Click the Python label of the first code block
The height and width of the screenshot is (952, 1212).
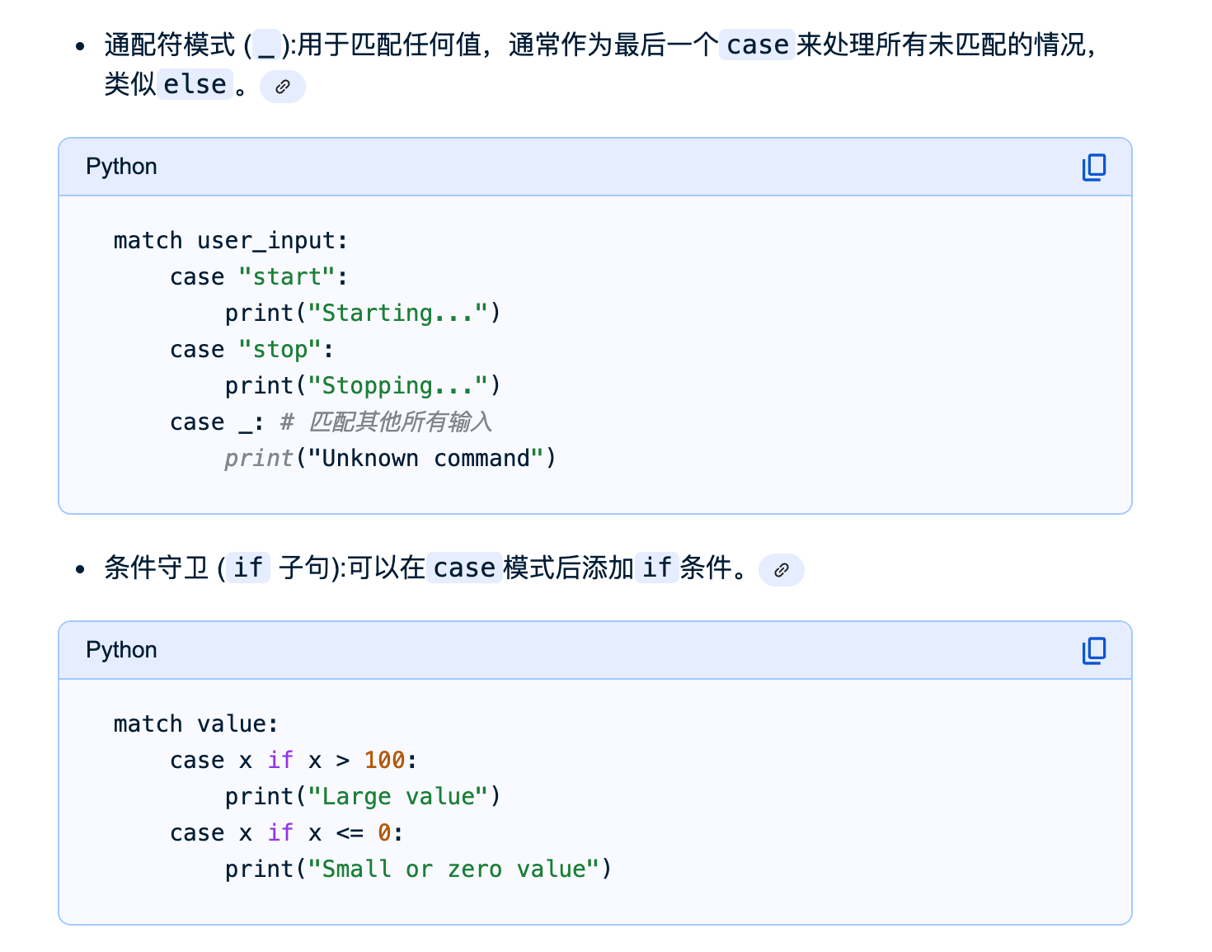(121, 167)
